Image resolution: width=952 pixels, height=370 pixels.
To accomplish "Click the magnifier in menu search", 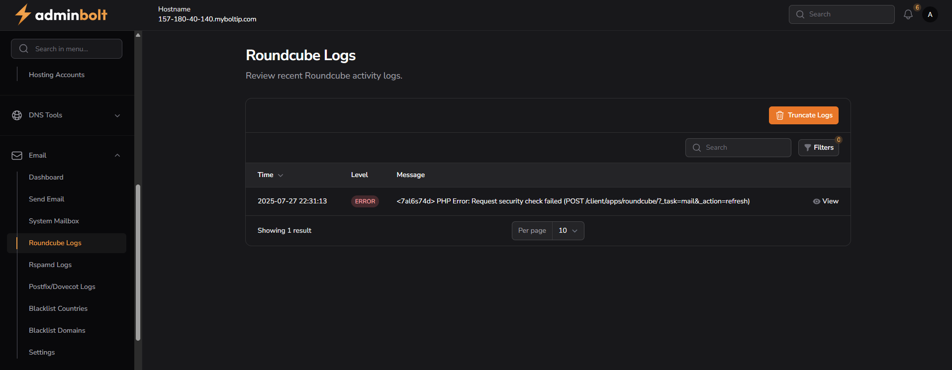I will (23, 49).
